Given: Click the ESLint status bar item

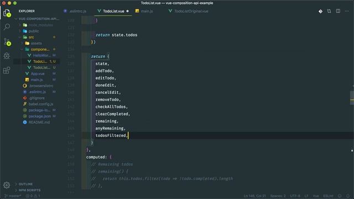Looking at the screenshot, I should (x=328, y=196).
